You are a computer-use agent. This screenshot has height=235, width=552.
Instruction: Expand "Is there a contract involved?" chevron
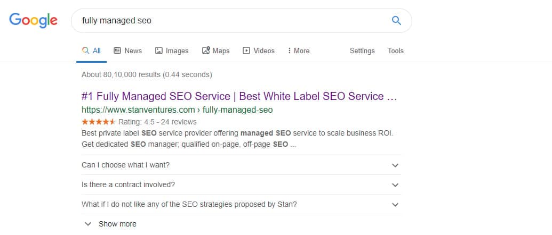click(x=395, y=185)
